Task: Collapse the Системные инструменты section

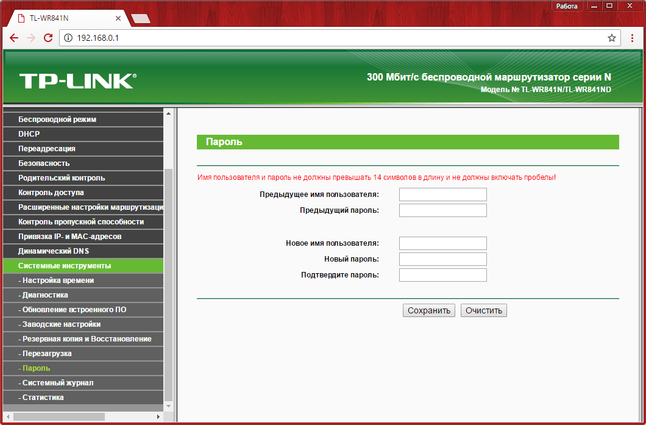Action: coord(65,266)
